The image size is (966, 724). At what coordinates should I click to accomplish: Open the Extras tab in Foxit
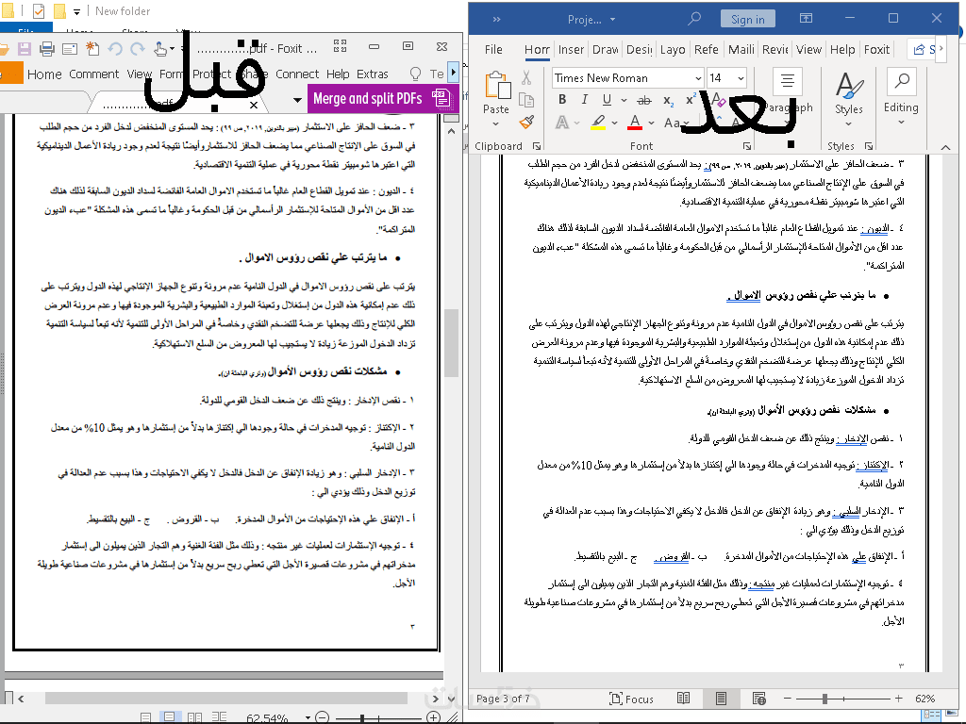tap(373, 74)
